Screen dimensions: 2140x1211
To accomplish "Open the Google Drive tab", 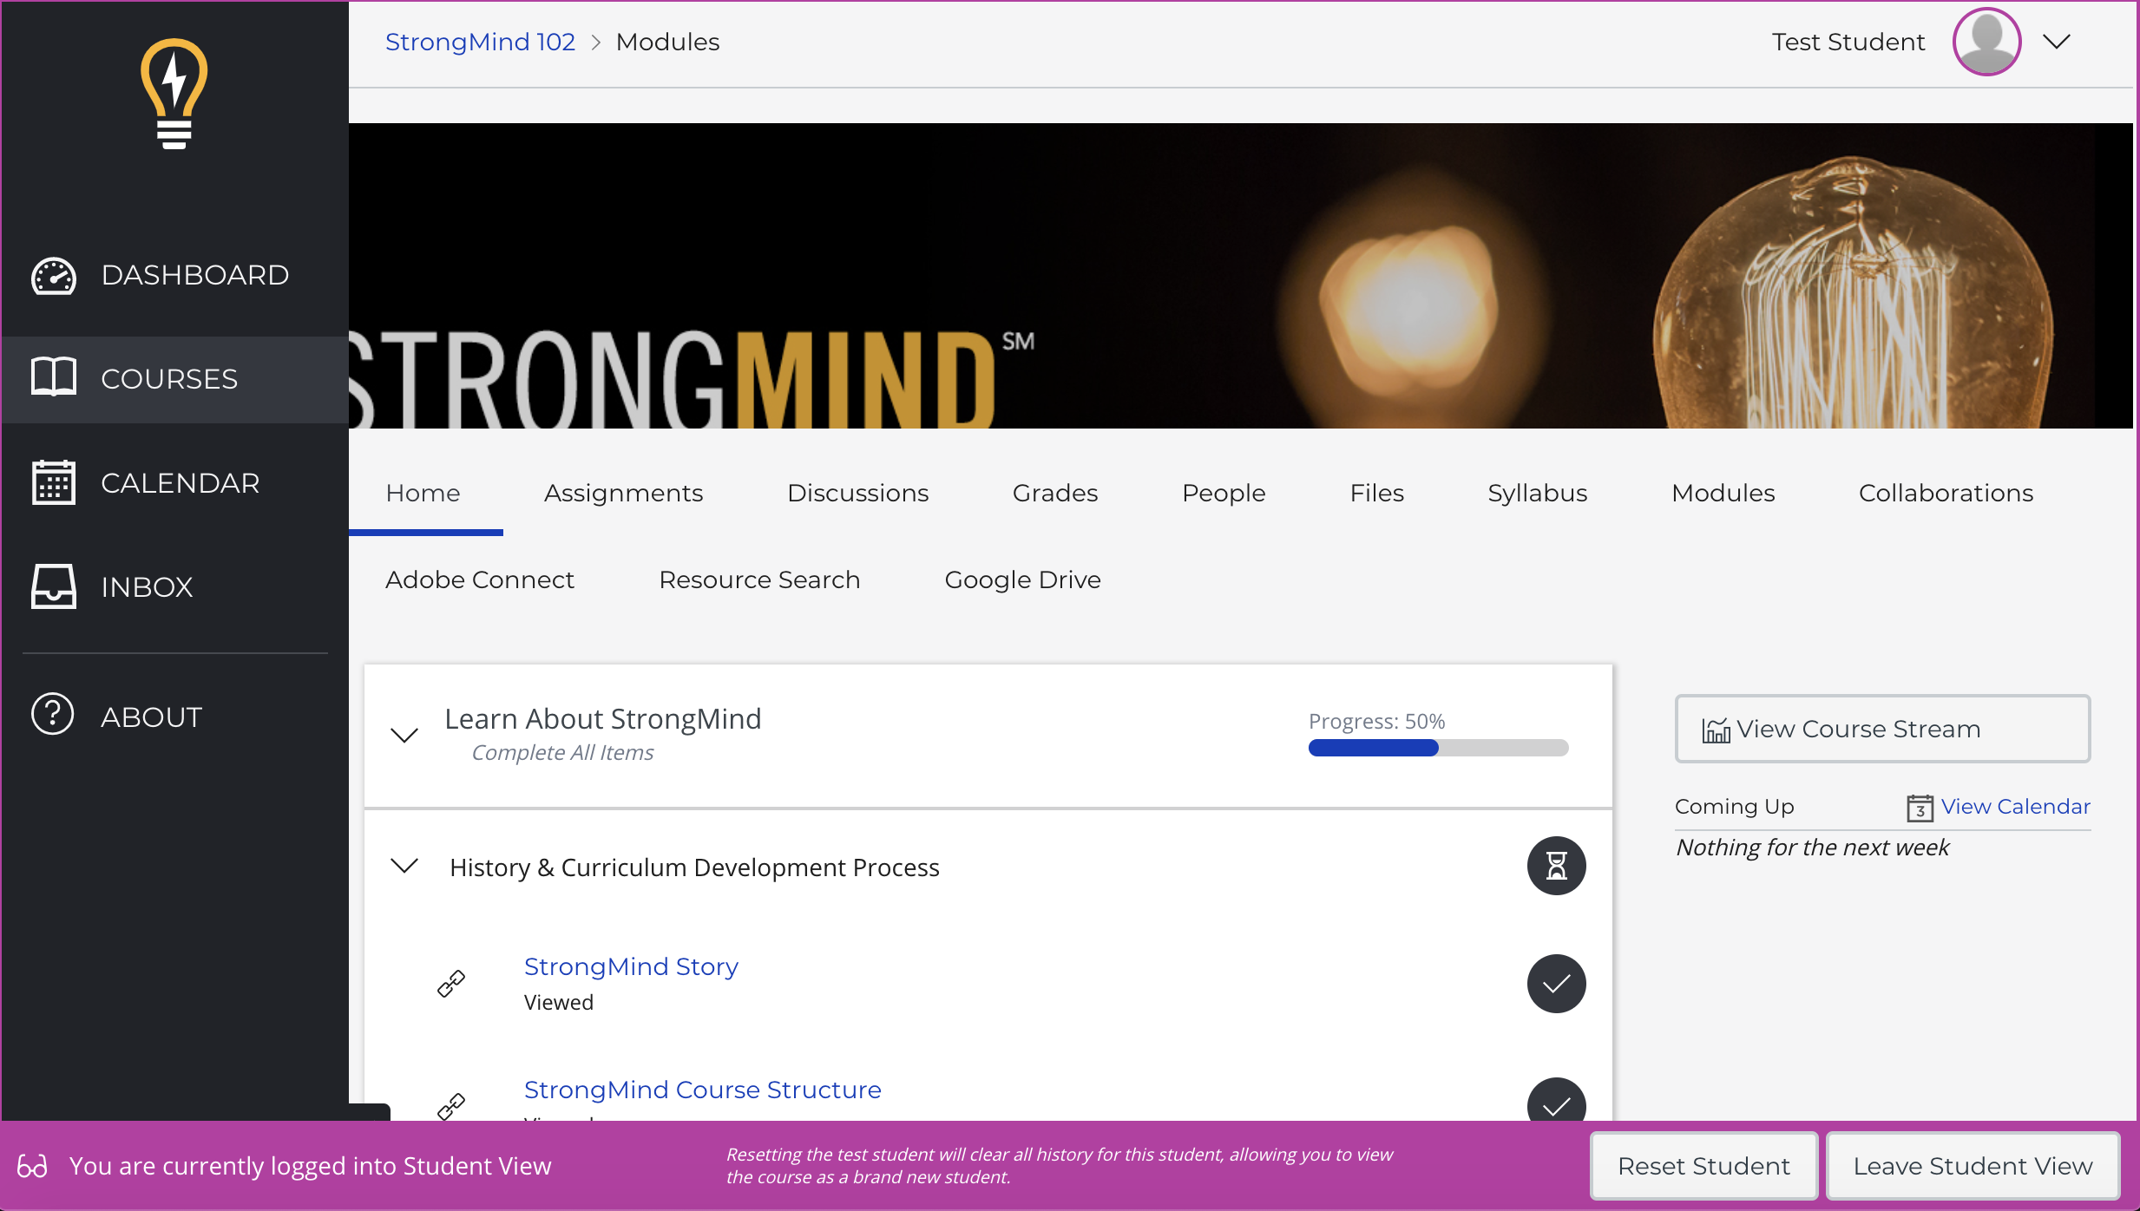I will tap(1022, 579).
